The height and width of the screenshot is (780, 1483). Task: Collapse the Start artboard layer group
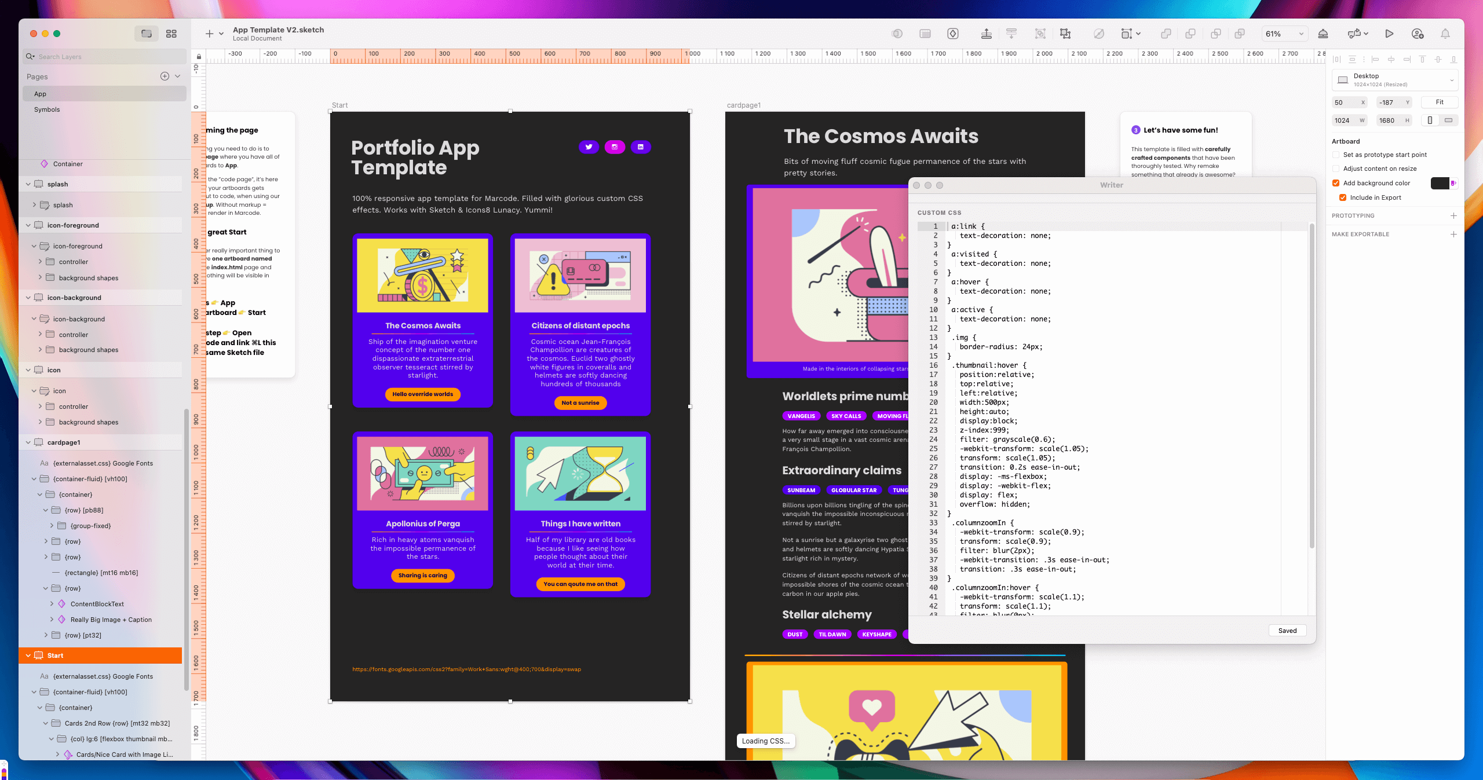(x=28, y=656)
